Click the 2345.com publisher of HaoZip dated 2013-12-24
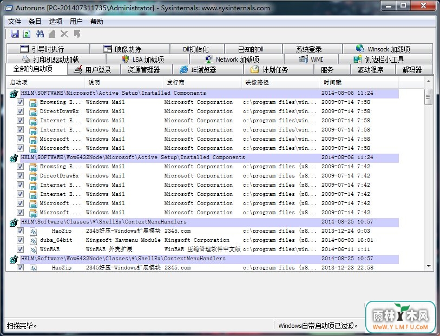This screenshot has width=440, height=336. (178, 231)
